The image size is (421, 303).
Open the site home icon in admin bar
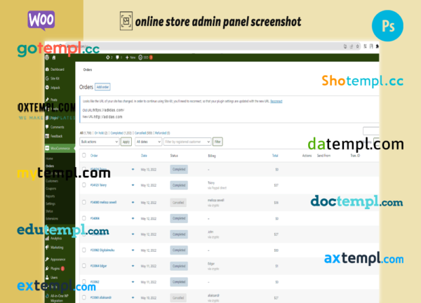[x=54, y=58]
